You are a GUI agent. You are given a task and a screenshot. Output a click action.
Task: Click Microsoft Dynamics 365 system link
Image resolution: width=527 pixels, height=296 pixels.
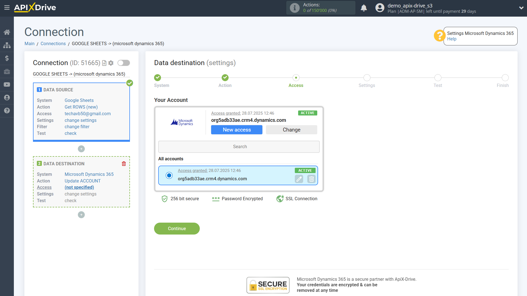click(89, 174)
